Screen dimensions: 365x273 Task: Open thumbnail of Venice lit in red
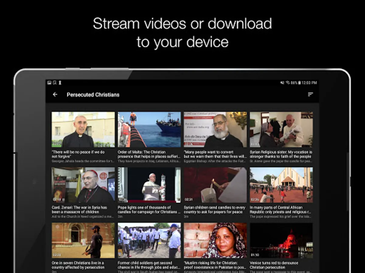[x=281, y=241]
